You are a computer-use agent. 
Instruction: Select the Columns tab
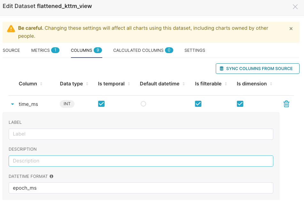coord(86,51)
